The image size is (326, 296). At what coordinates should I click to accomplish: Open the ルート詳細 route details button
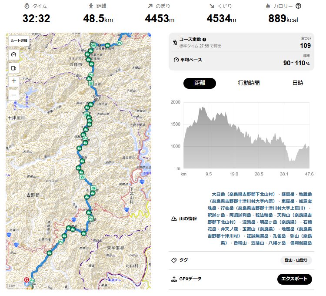tap(19, 40)
